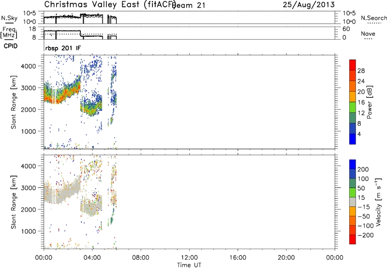This screenshot has height=268, width=387.
Task: Click the '-15' velocity colorbar tick
Action: click(364, 207)
